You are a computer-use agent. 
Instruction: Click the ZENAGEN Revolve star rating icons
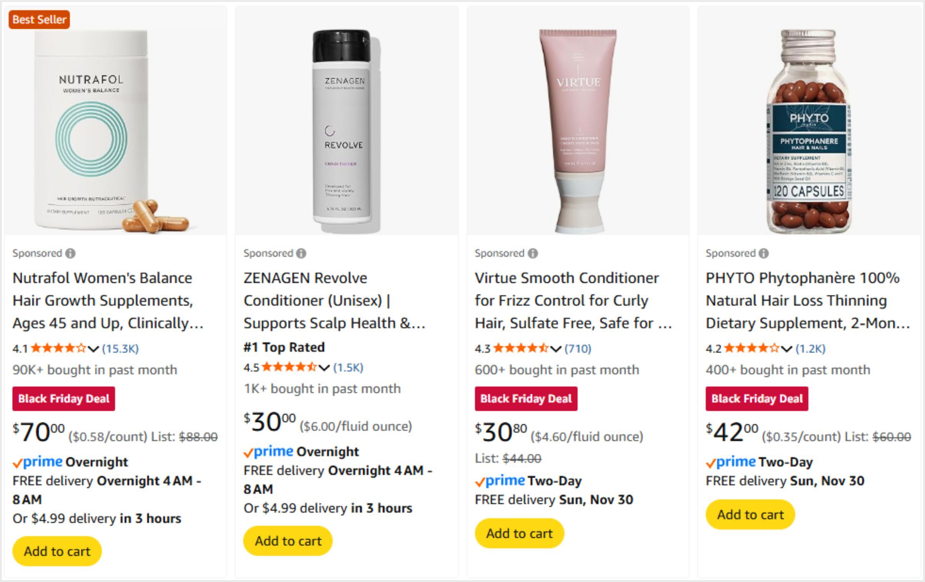click(x=289, y=367)
